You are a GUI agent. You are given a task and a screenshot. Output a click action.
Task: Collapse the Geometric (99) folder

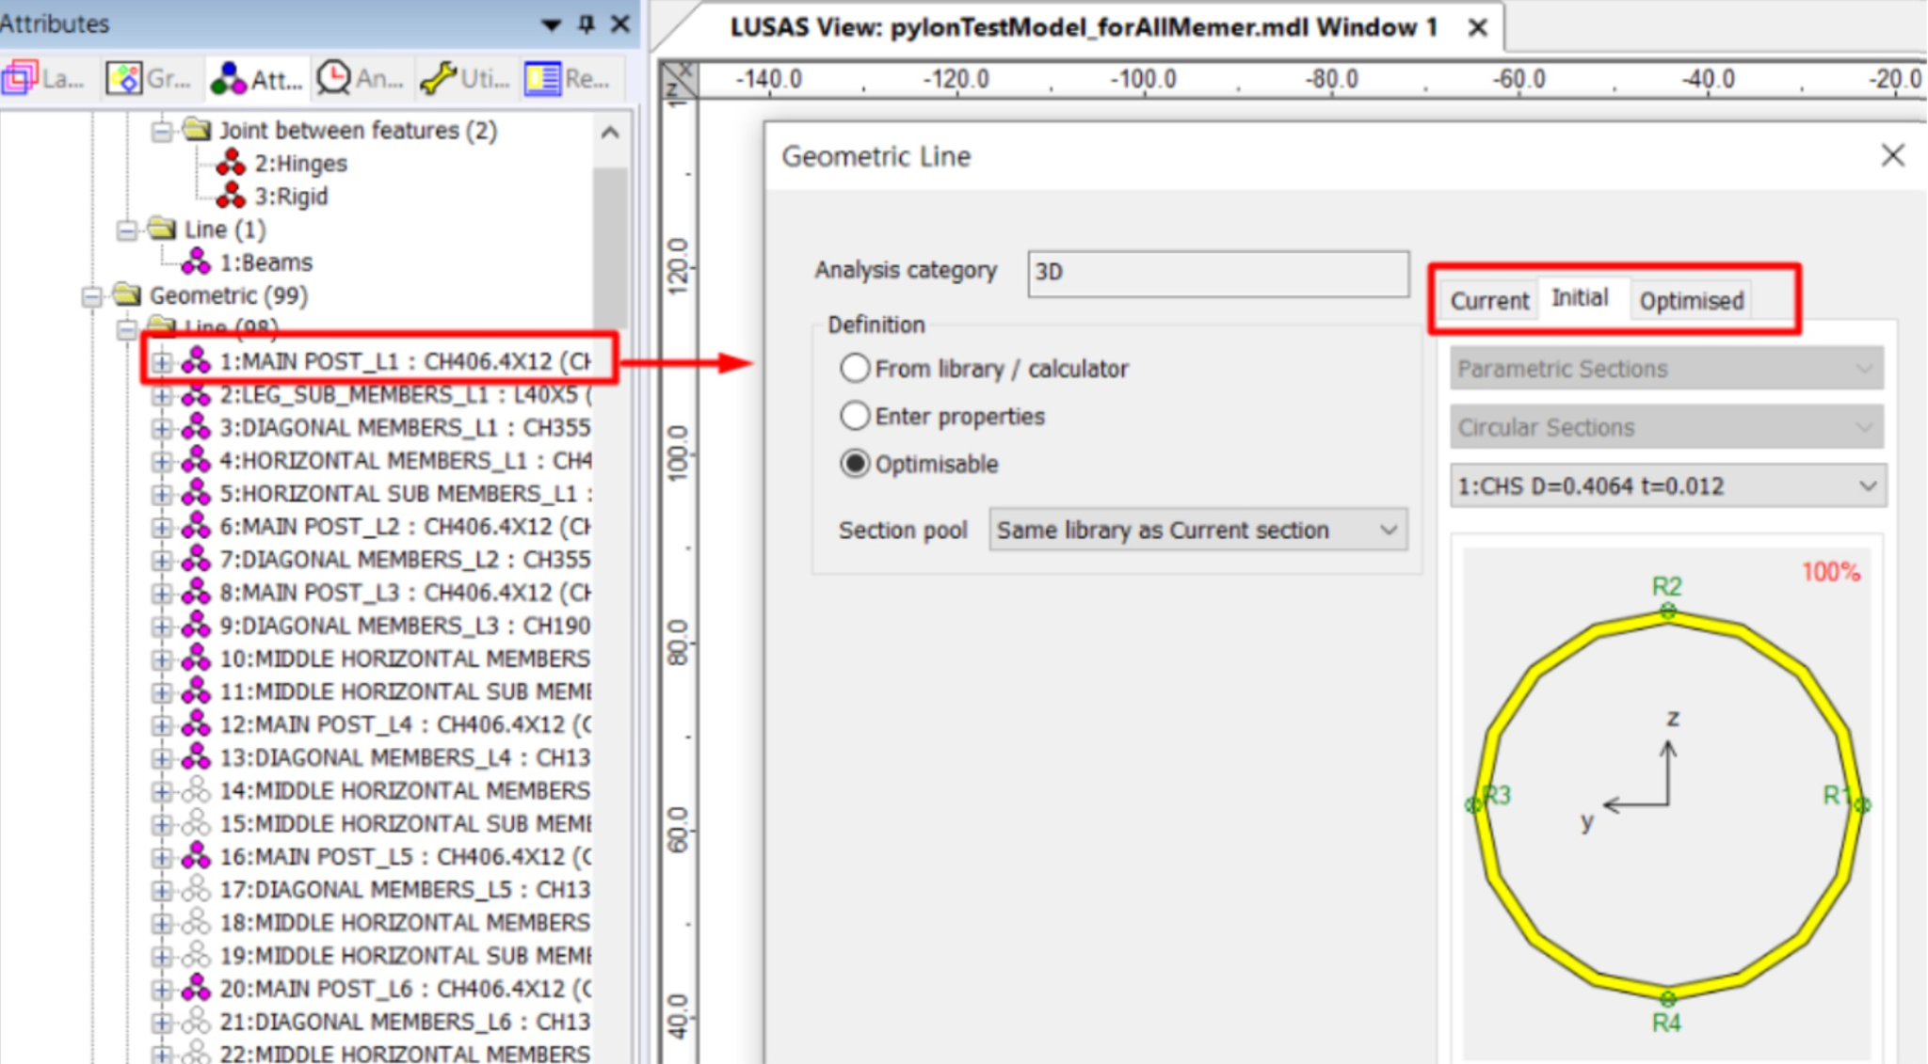[x=92, y=296]
